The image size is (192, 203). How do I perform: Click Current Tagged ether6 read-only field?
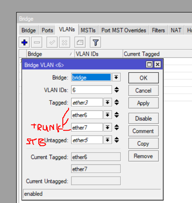click(x=96, y=157)
